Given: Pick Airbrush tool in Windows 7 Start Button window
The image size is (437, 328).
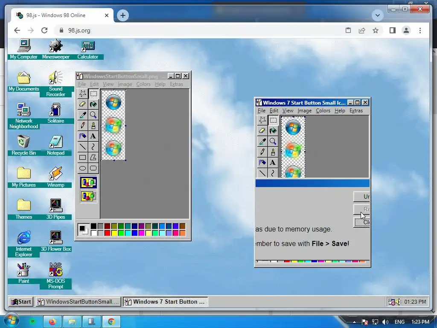Looking at the screenshot, I should (x=262, y=162).
